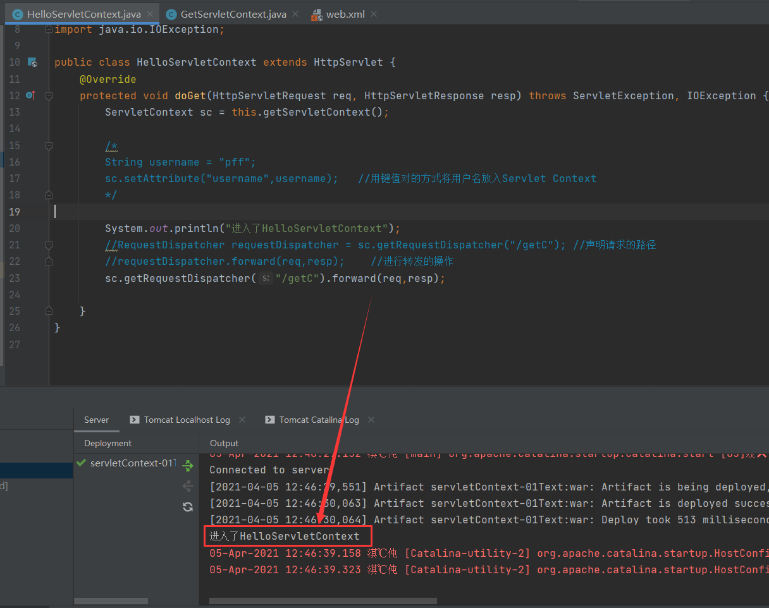Click the Deploy All green arrow icon
The image size is (769, 608).
188,466
